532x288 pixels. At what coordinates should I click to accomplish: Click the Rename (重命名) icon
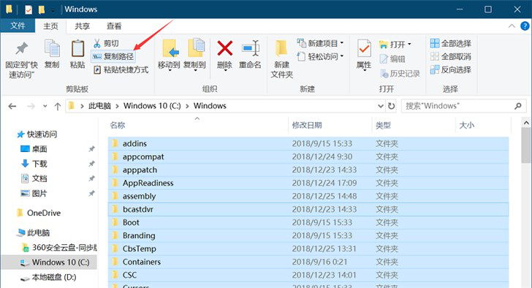coord(251,48)
